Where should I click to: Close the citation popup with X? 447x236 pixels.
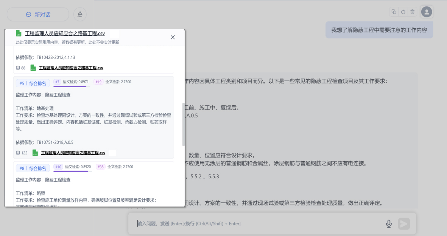(173, 37)
